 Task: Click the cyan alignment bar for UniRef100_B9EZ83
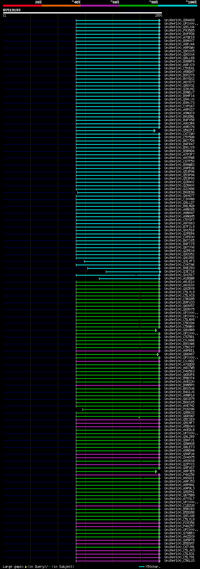tap(123, 268)
